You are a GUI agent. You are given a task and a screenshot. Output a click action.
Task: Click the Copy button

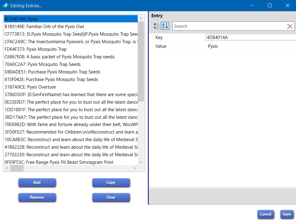point(111,183)
